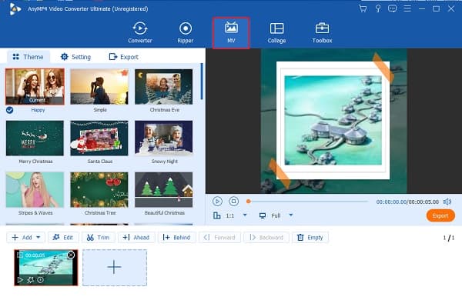This screenshot has height=300, width=462.
Task: Mute the preview volume speaker icon
Action: 447,202
